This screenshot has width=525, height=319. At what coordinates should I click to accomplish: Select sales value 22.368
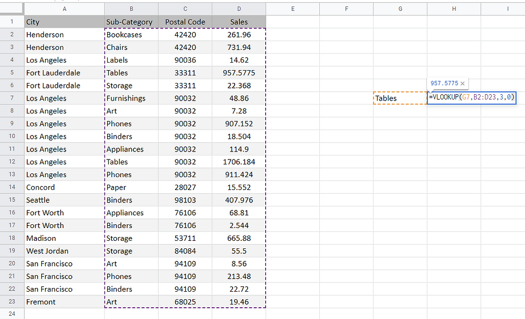(239, 86)
